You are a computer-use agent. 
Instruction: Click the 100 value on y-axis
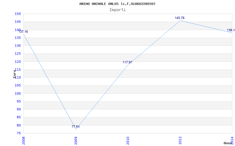tap(18, 93)
